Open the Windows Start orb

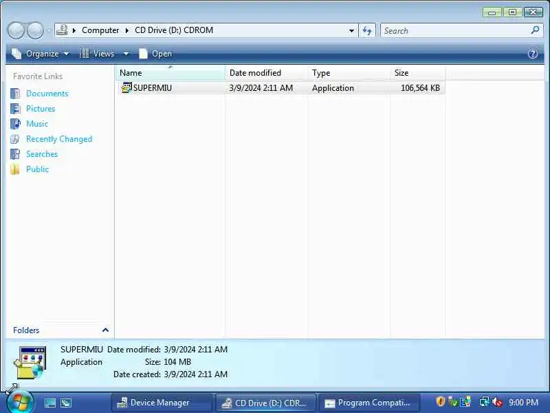coord(20,402)
